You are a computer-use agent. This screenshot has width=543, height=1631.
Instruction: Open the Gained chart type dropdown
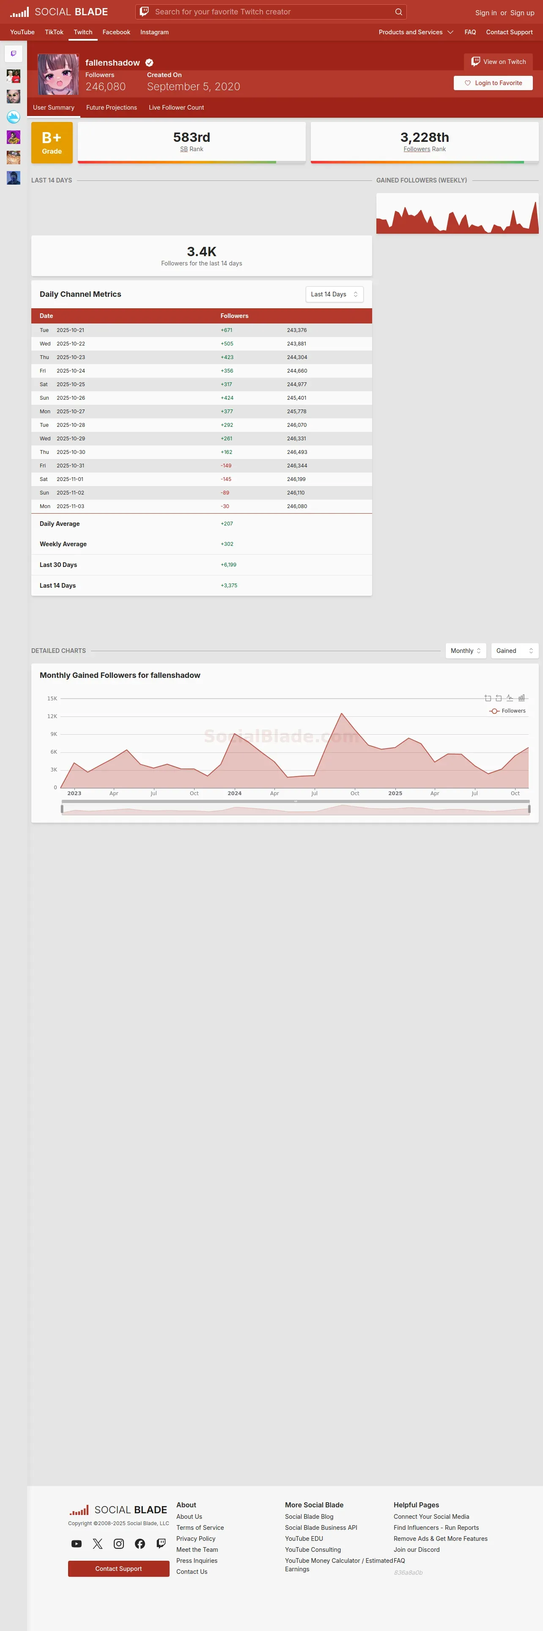point(515,651)
